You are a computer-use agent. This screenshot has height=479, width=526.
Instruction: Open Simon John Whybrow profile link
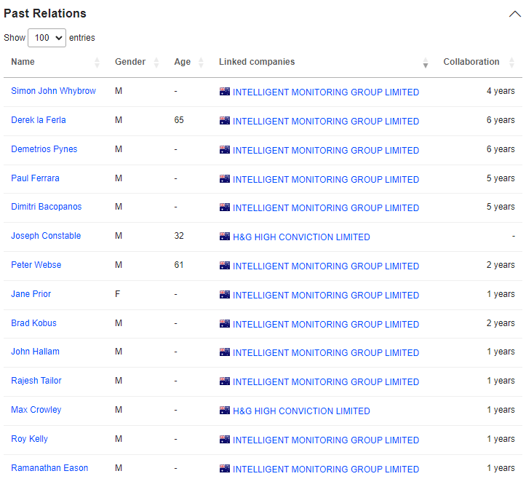[53, 91]
